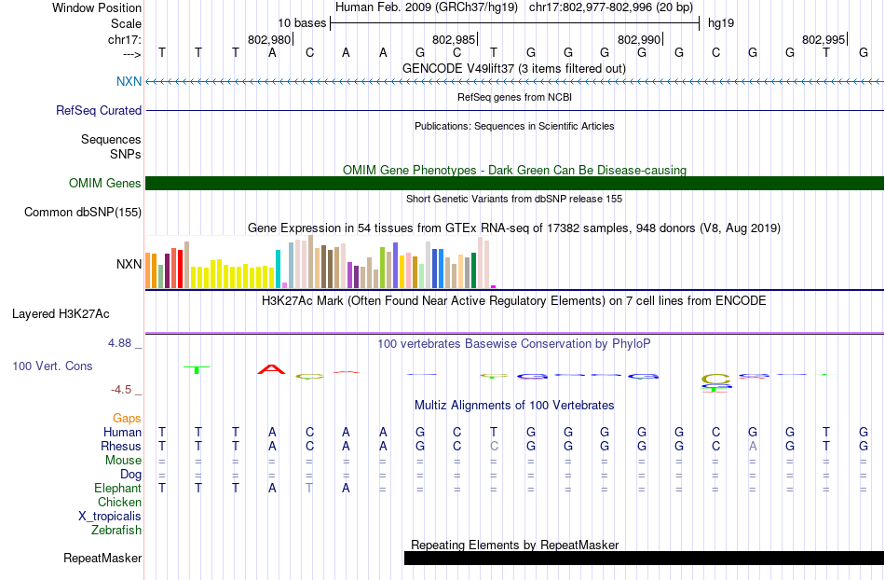Click the OMIM Gene Phenotypes track title
885x580 pixels.
tap(514, 170)
